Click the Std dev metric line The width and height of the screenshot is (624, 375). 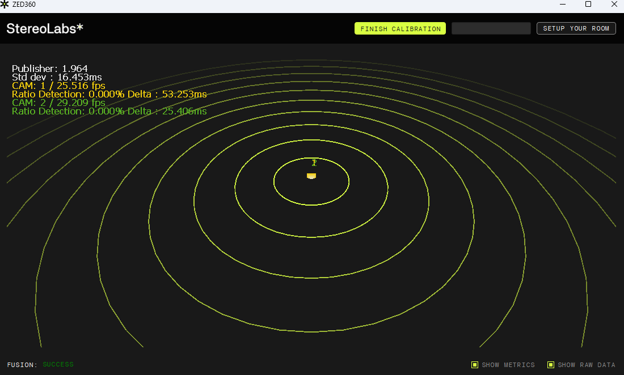[57, 77]
